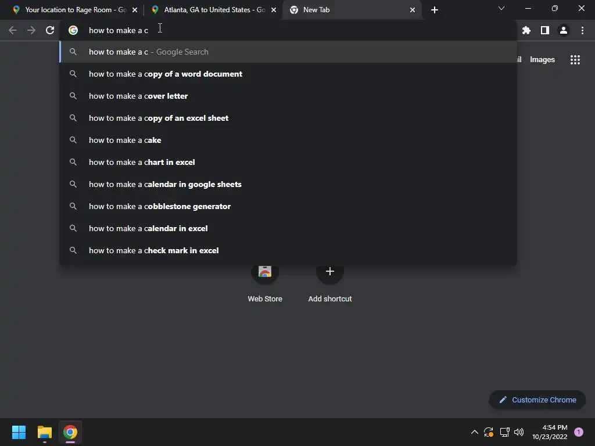
Task: Choose 'how to make a cake' suggestion
Action: (x=288, y=140)
